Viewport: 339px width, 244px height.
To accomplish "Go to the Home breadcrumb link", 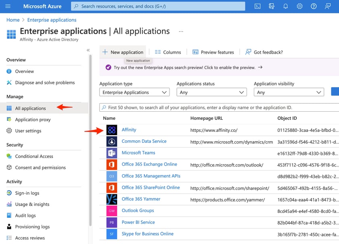I will pyautogui.click(x=13, y=20).
